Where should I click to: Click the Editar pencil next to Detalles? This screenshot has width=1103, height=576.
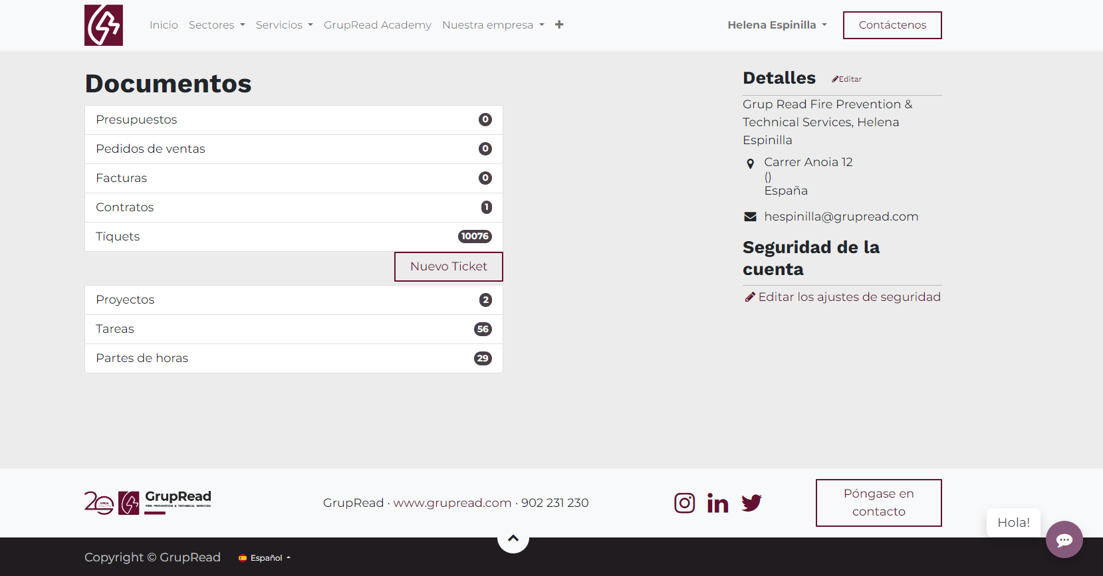point(846,79)
